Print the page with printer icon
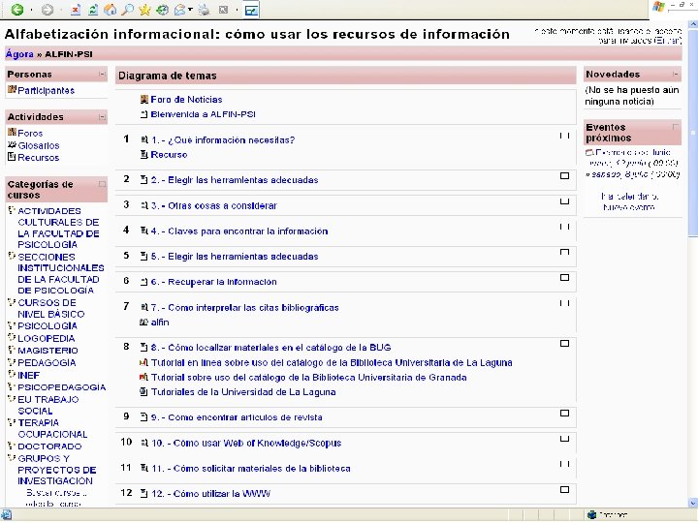 click(204, 10)
